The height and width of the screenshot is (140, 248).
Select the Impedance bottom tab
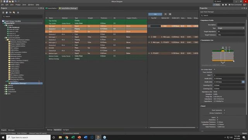click(x=57, y=130)
